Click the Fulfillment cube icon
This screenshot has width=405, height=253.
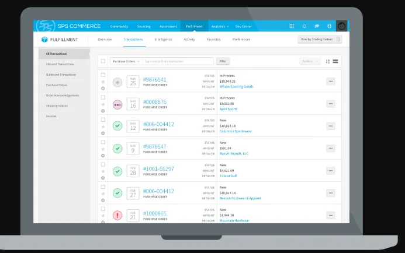44,40
